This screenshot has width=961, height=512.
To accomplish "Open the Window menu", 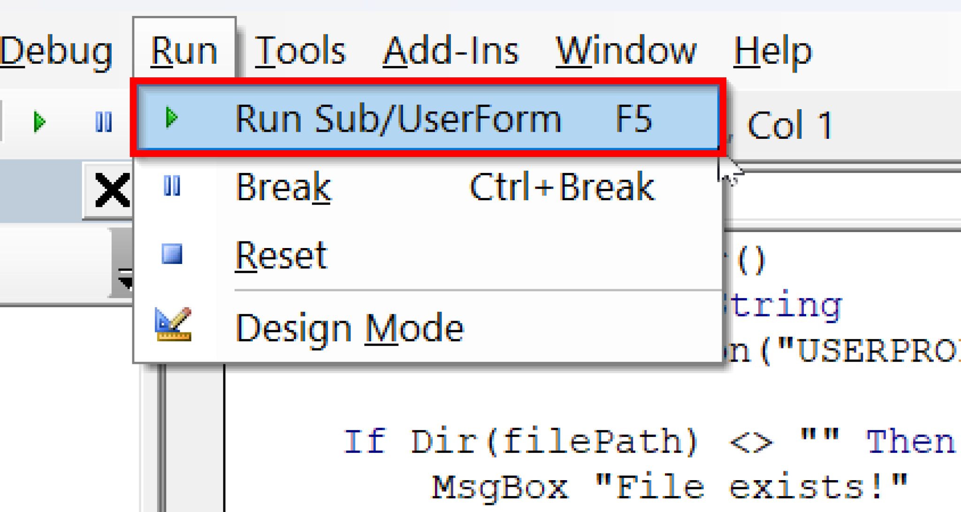I will 626,51.
